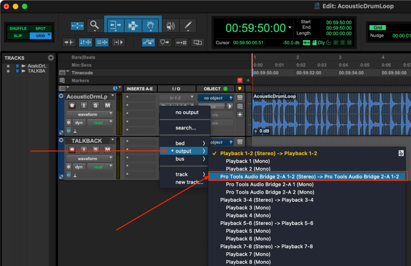Viewport: 411px width, 266px height.
Task: Click the yellow shield icon beside OBJECT column
Action: pyautogui.click(x=240, y=88)
